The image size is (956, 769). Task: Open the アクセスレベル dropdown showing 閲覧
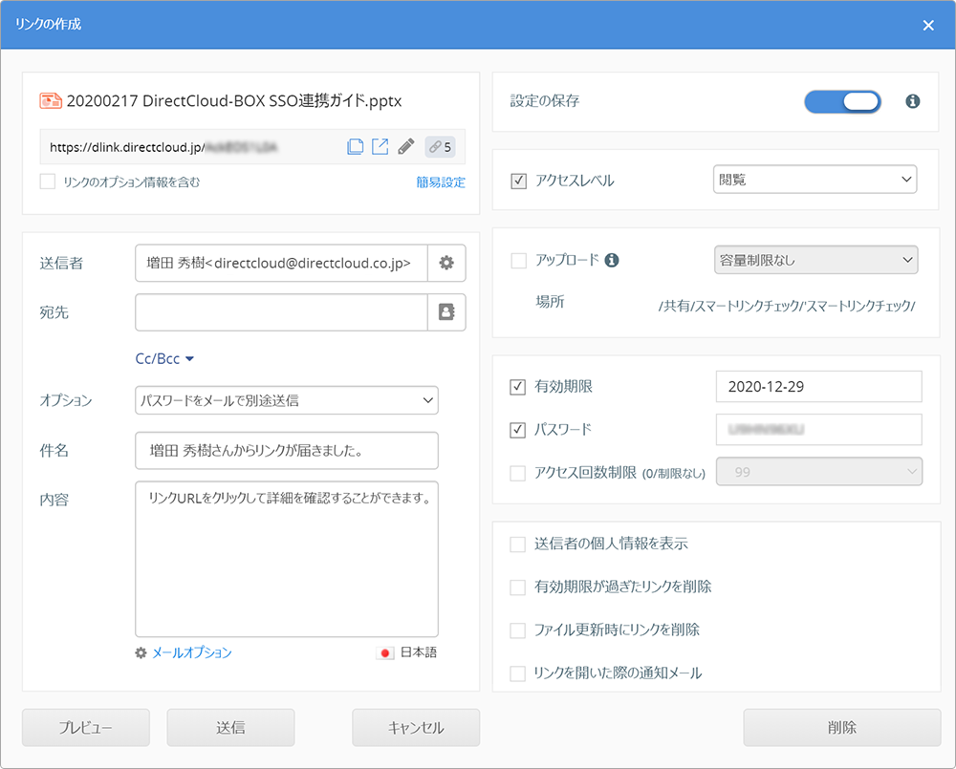[815, 180]
